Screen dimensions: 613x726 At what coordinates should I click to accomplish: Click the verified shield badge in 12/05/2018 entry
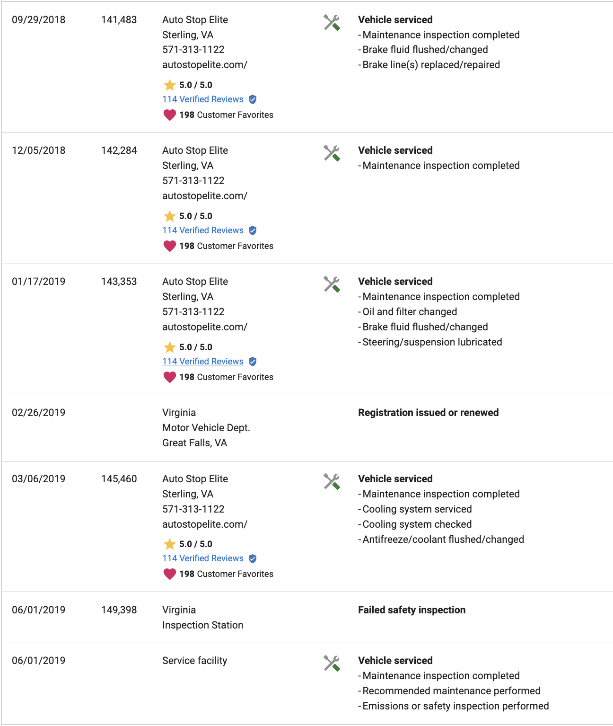click(253, 230)
